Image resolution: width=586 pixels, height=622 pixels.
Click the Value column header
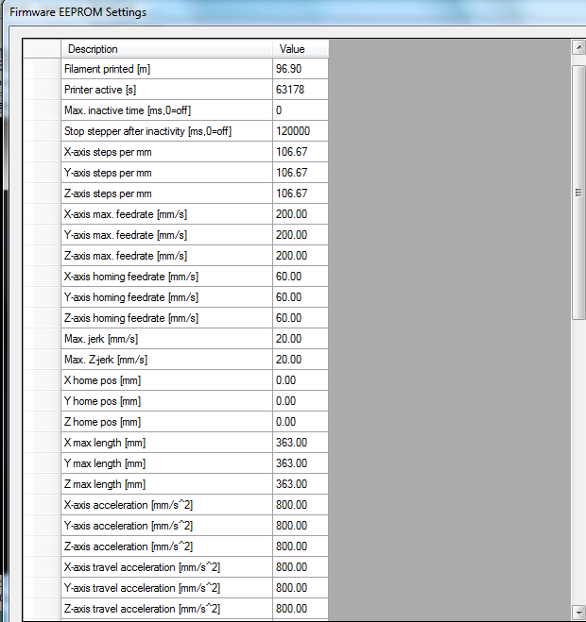pos(300,48)
